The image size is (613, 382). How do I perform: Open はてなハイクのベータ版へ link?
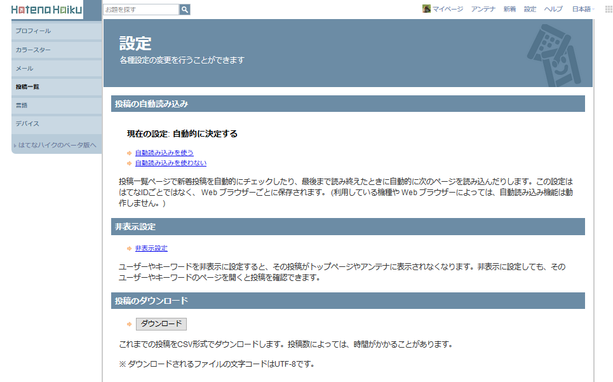click(57, 145)
